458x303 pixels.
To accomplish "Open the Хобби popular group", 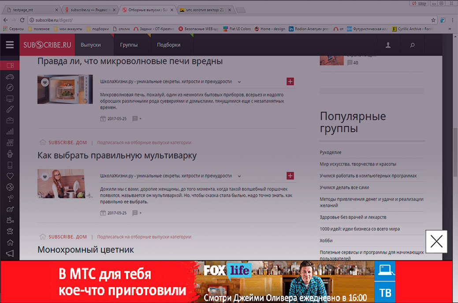I will tap(326, 240).
